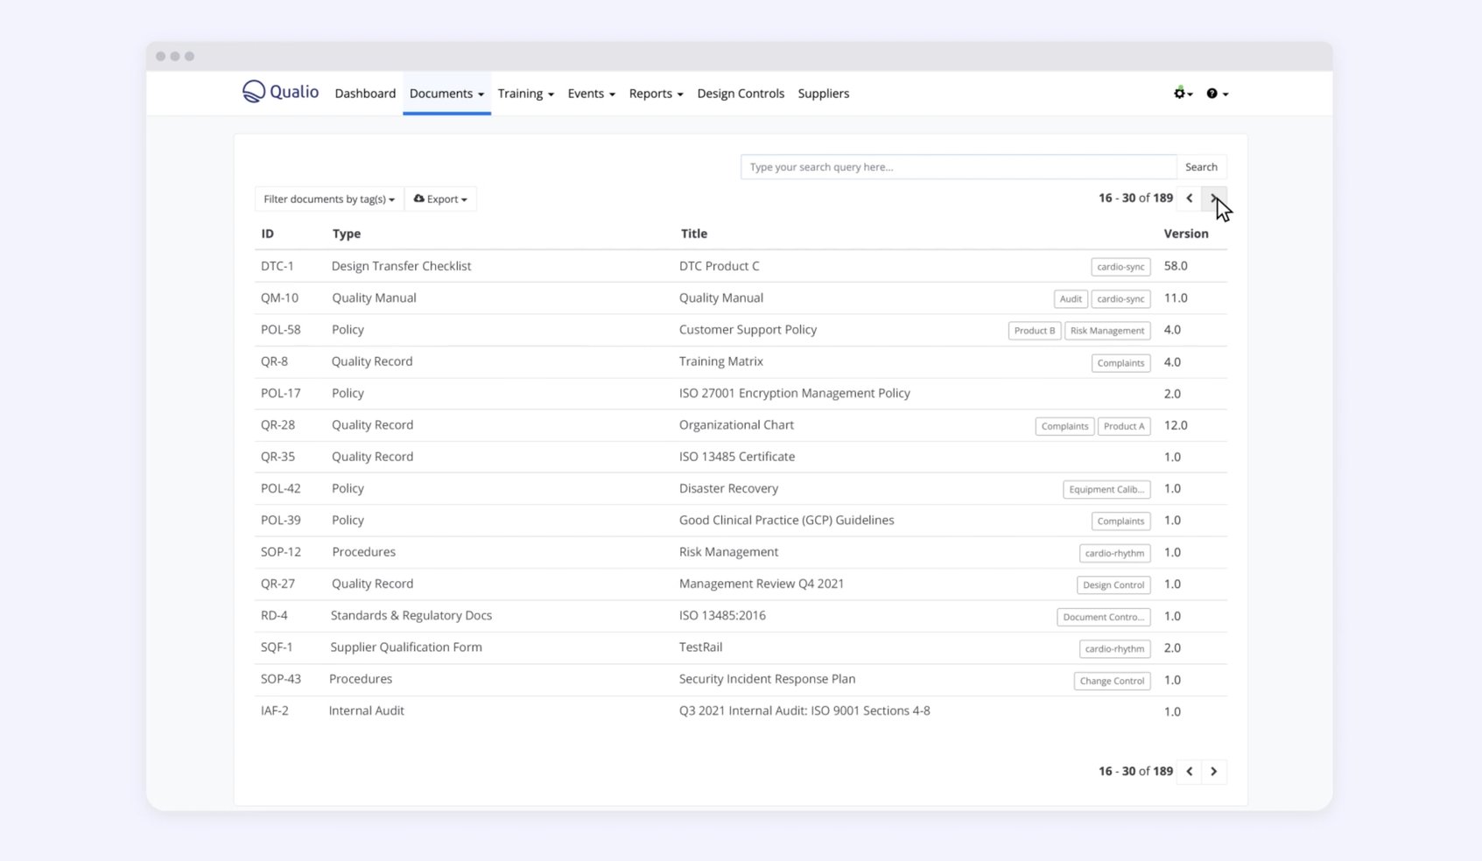Switch to Design Controls
The height and width of the screenshot is (861, 1482).
click(740, 94)
